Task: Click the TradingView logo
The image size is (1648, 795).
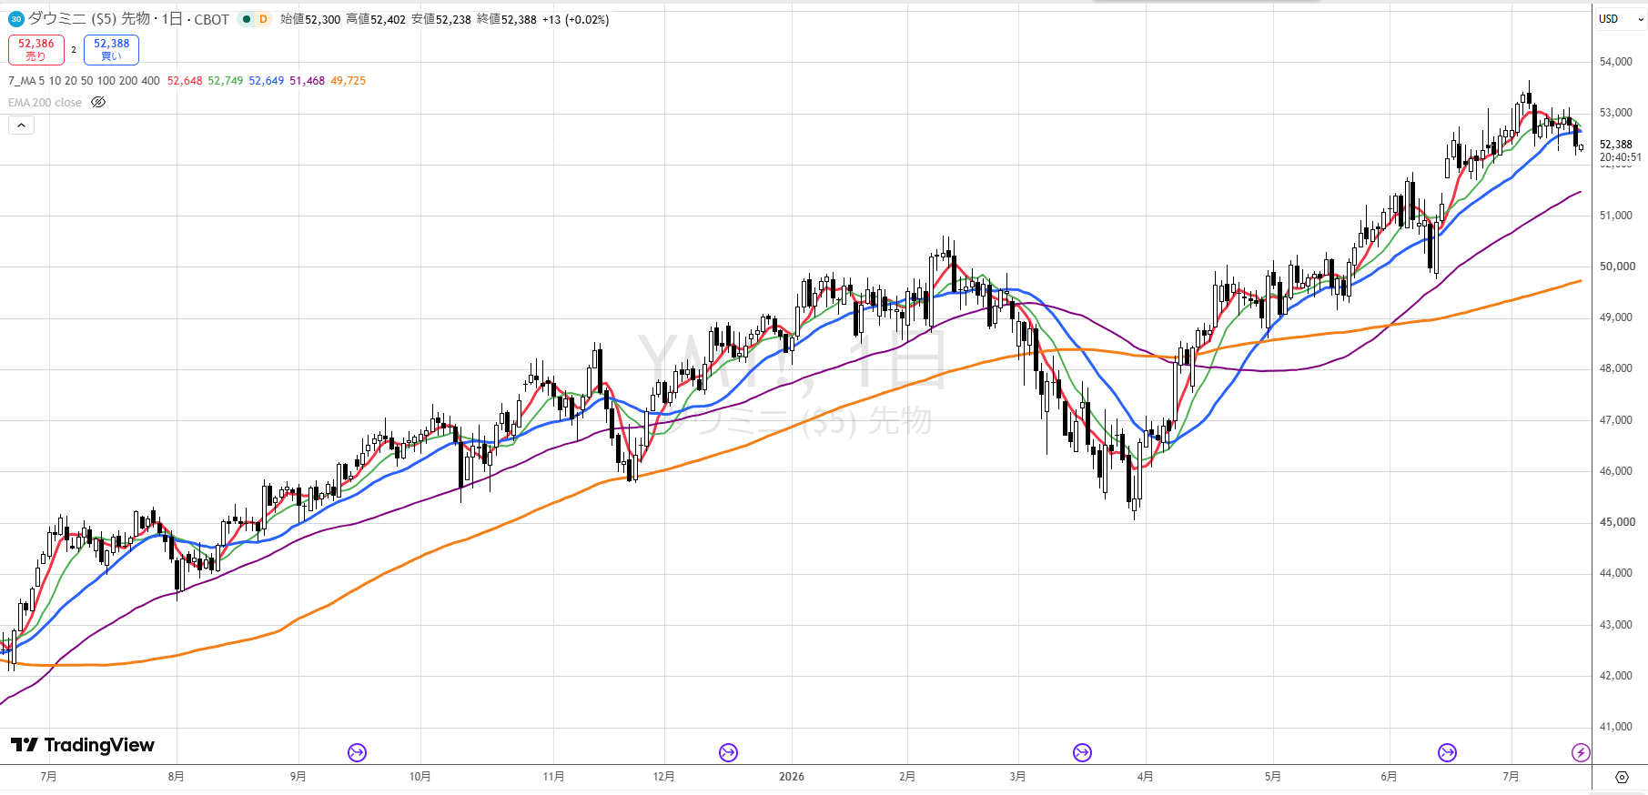Action: 83,745
